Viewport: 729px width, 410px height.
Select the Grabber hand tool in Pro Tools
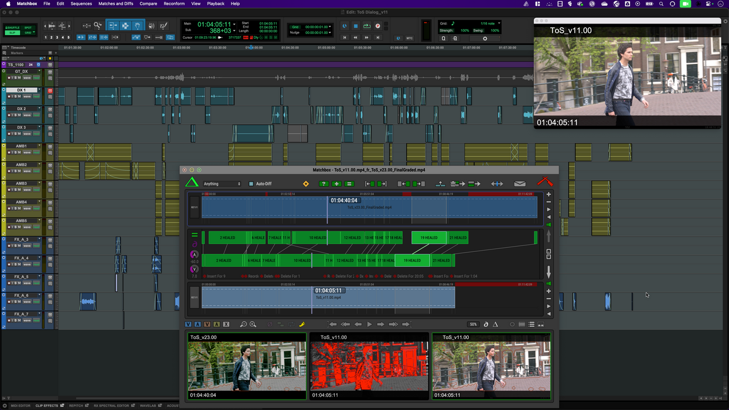pos(137,26)
